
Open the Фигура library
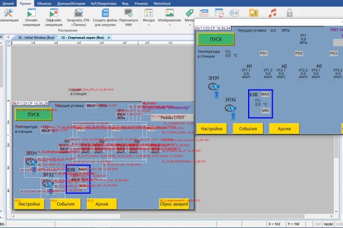(149, 18)
